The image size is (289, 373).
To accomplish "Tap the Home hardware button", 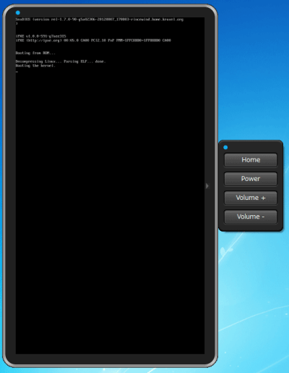I will [251, 160].
